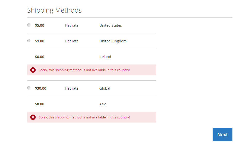Click the United States country label
The width and height of the screenshot is (243, 149).
tap(111, 25)
